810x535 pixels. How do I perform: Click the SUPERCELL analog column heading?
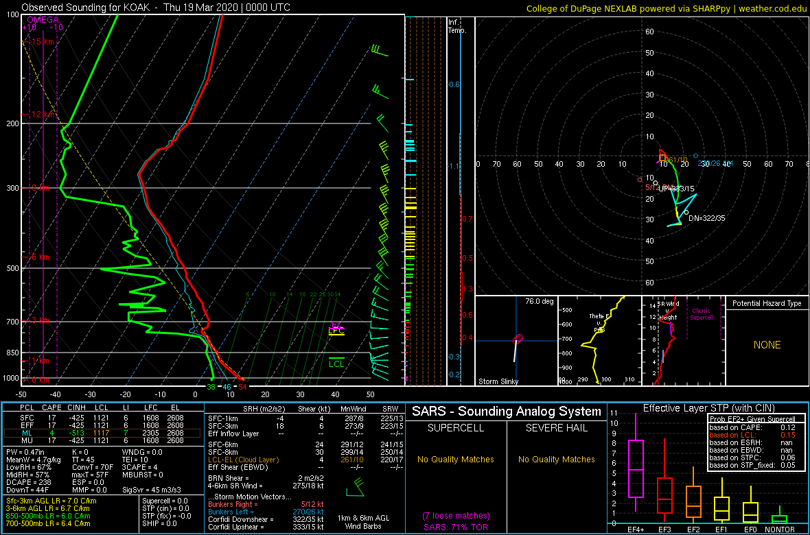pos(455,429)
